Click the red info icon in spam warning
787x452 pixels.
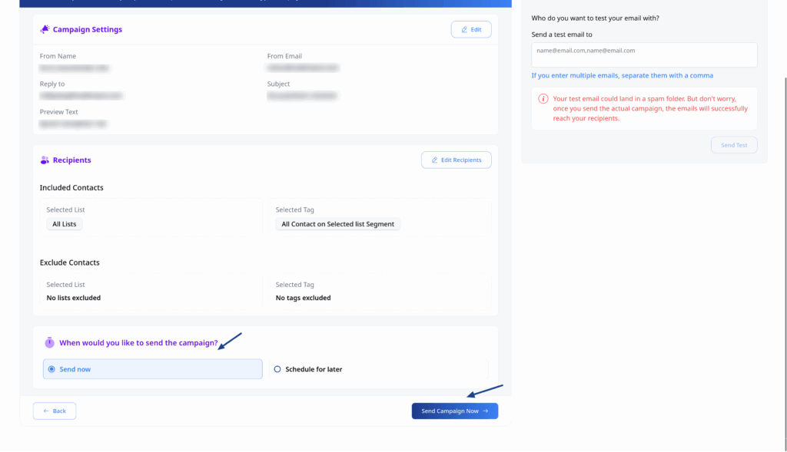543,98
